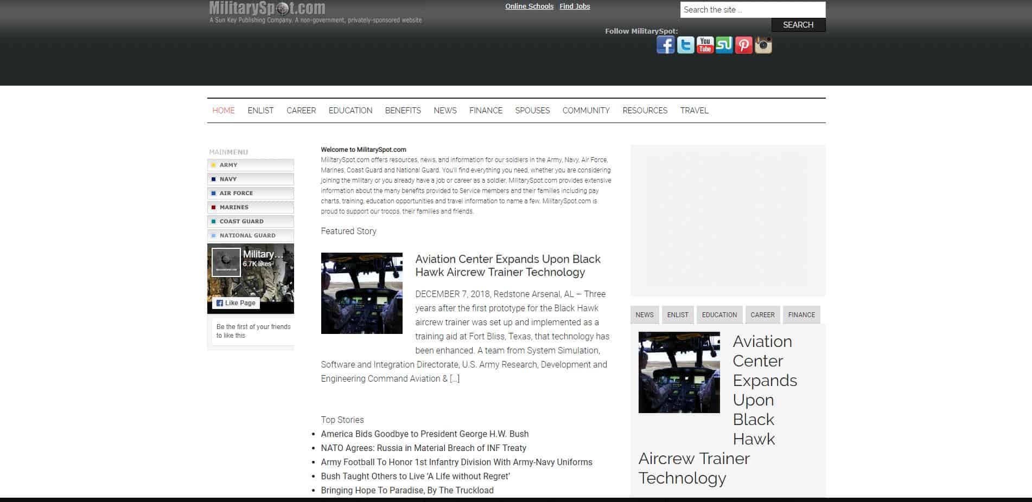
Task: Click the SEARCH button
Action: [798, 25]
